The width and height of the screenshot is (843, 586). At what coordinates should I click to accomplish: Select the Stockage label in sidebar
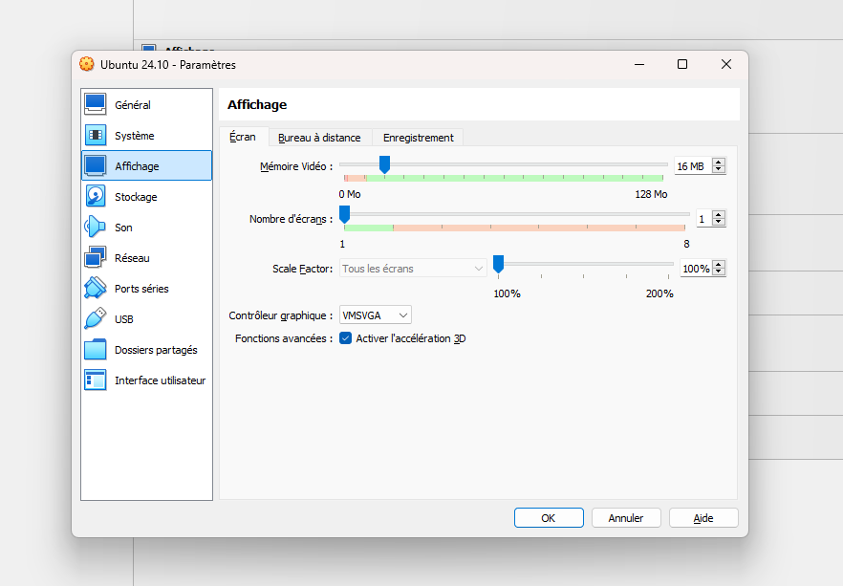click(136, 197)
